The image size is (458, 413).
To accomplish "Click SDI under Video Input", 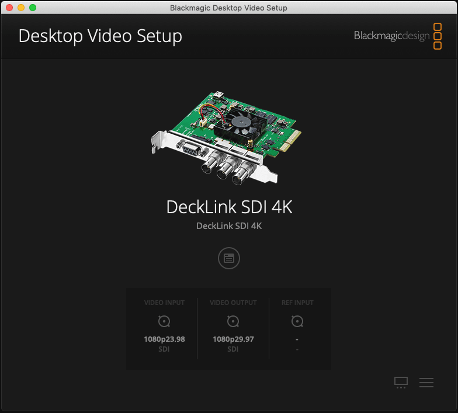I will pos(164,349).
